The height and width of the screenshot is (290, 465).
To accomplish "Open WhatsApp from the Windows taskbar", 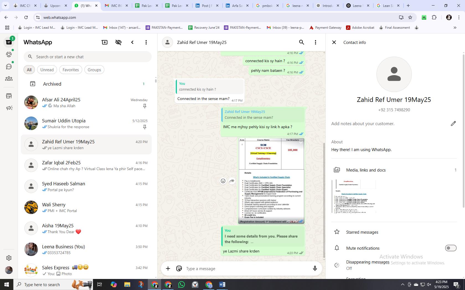I will pos(182,284).
